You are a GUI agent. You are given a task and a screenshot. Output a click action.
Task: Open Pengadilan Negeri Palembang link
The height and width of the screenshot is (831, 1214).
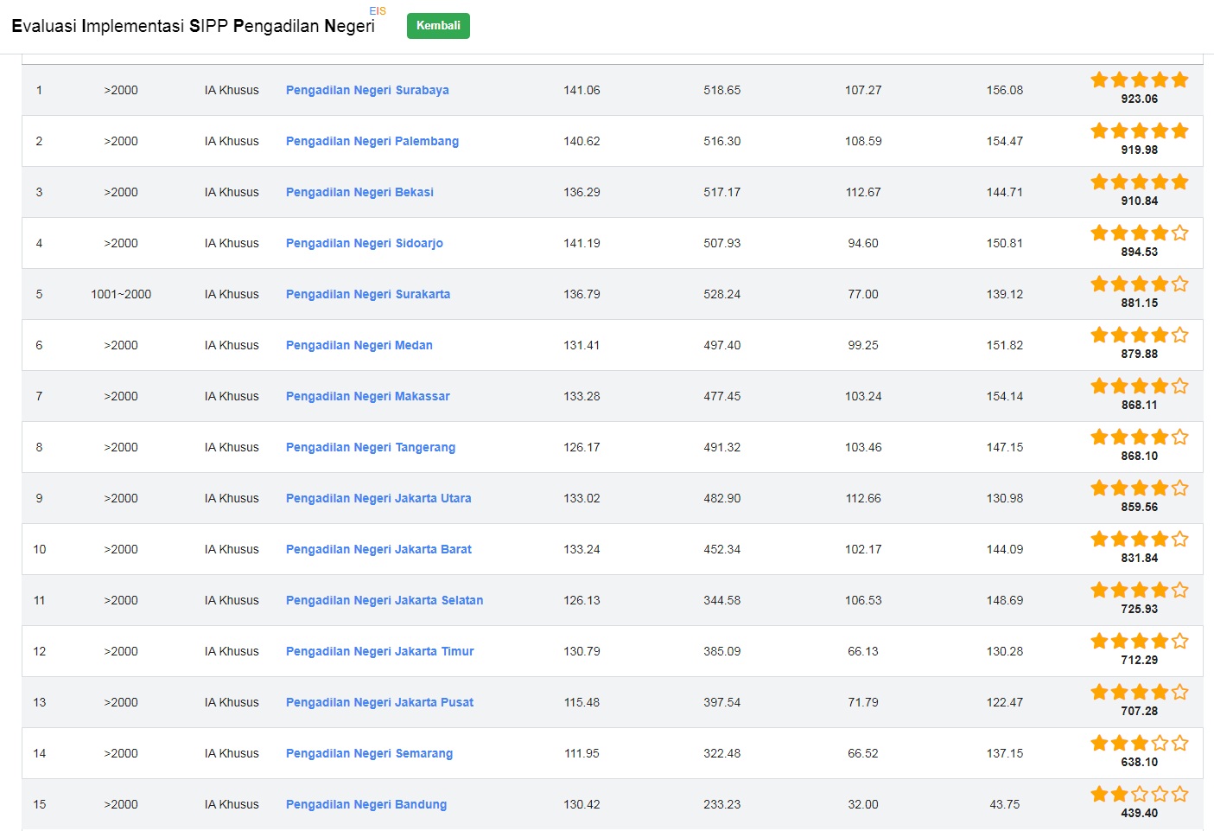(x=372, y=141)
